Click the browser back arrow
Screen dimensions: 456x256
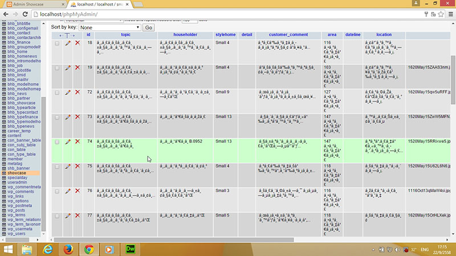[x=6, y=14]
